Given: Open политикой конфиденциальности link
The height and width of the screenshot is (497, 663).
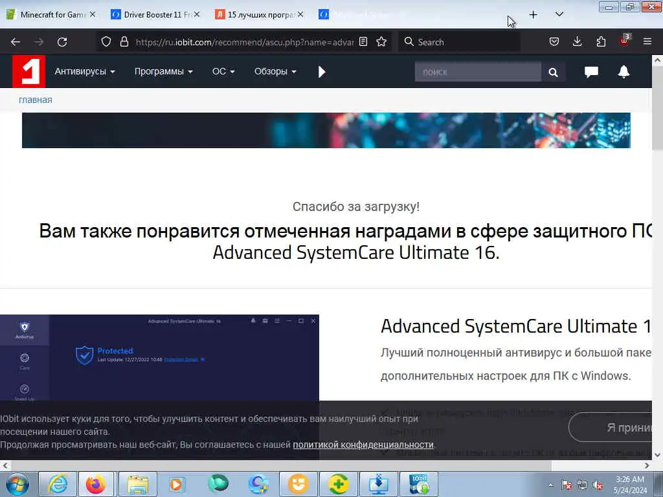Looking at the screenshot, I should coord(363,445).
